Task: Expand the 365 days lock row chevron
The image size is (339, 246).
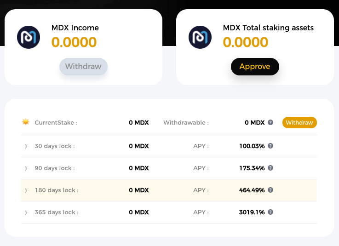Action: pyautogui.click(x=26, y=212)
